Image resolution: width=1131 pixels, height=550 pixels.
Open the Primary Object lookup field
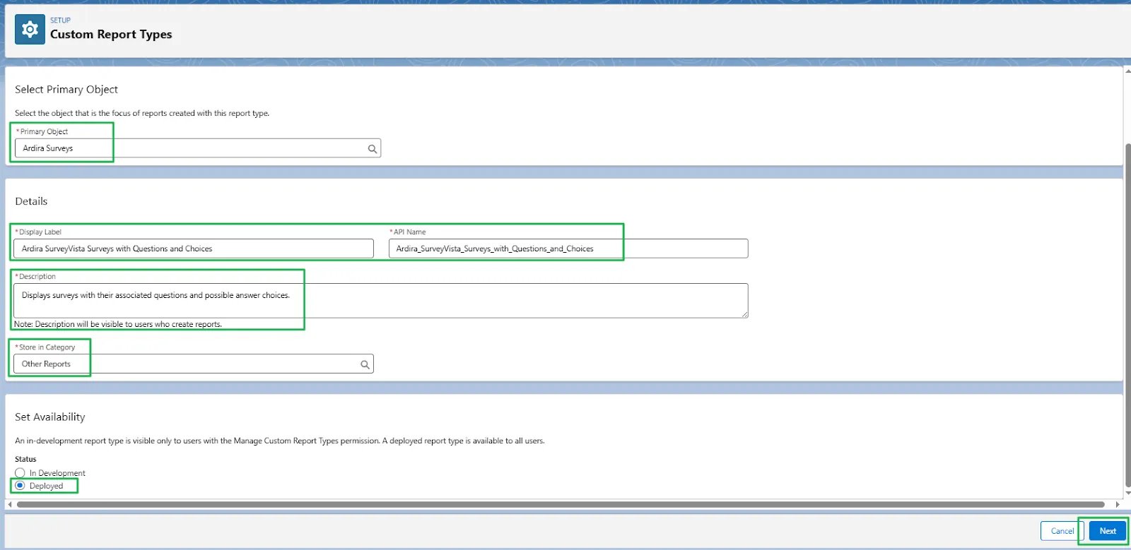coord(198,148)
